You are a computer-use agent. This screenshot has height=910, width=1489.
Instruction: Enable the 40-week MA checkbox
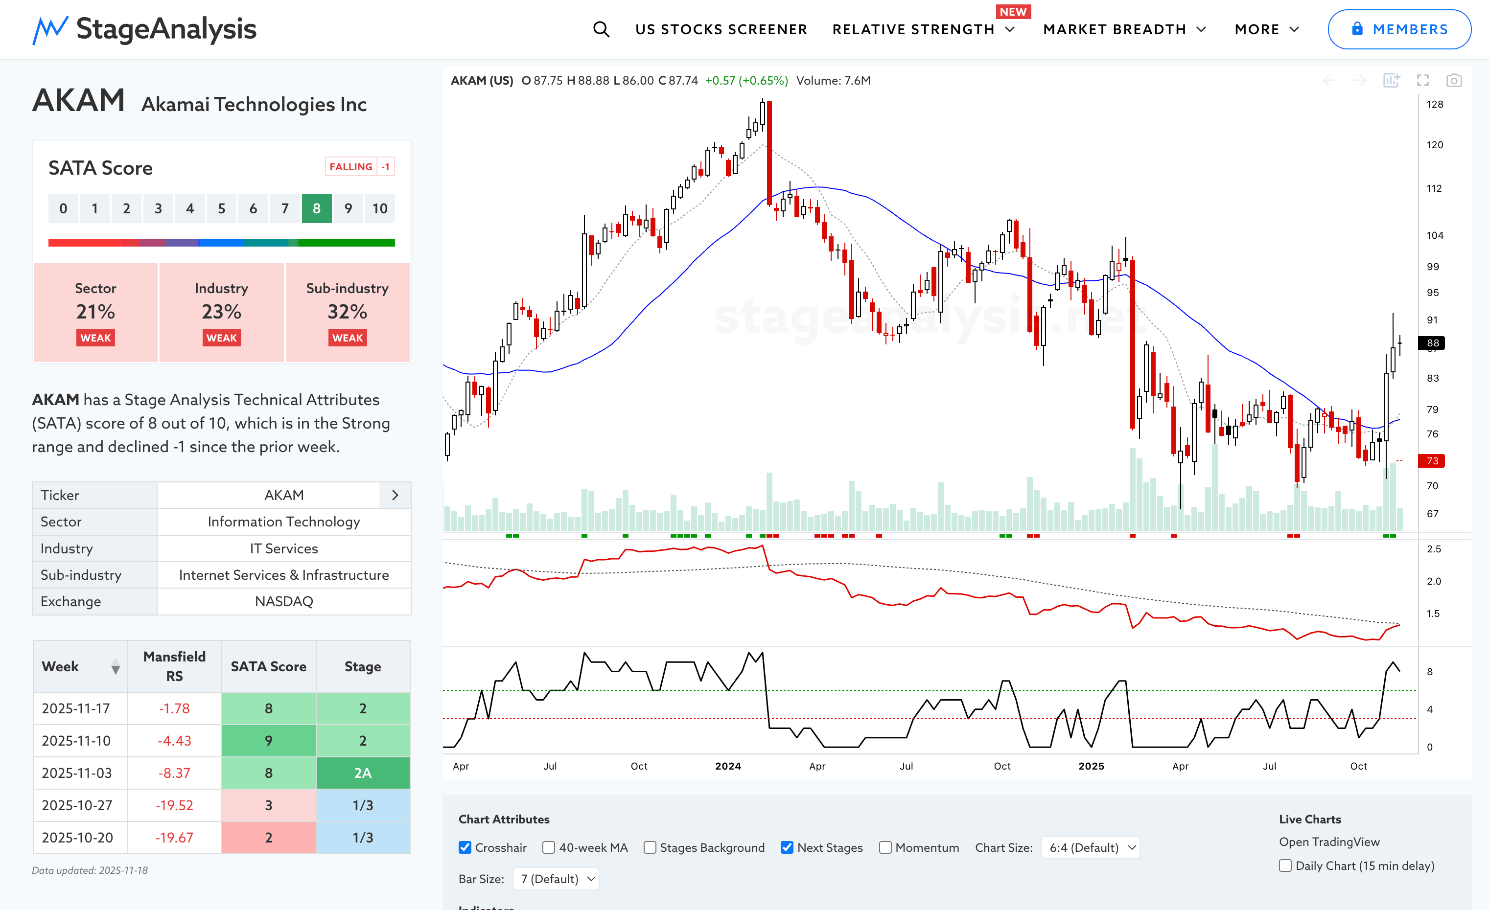tap(549, 847)
